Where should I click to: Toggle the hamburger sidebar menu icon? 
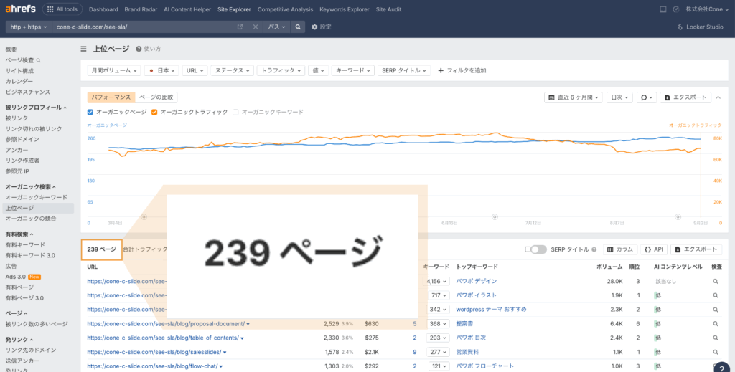coord(83,49)
